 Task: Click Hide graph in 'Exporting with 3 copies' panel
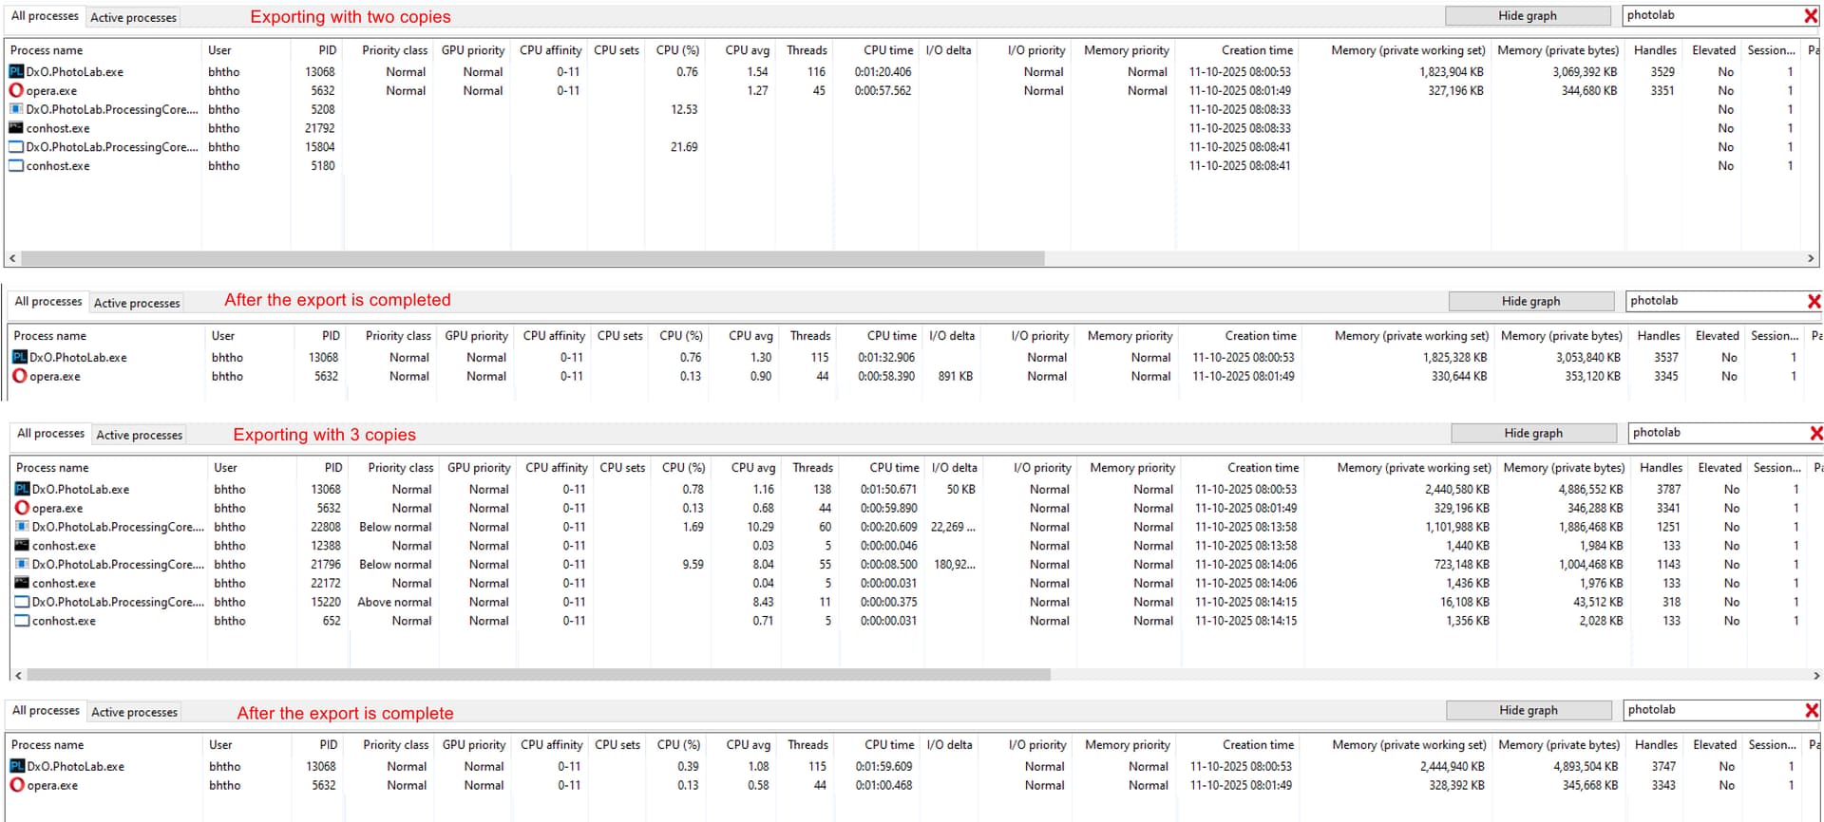point(1532,433)
